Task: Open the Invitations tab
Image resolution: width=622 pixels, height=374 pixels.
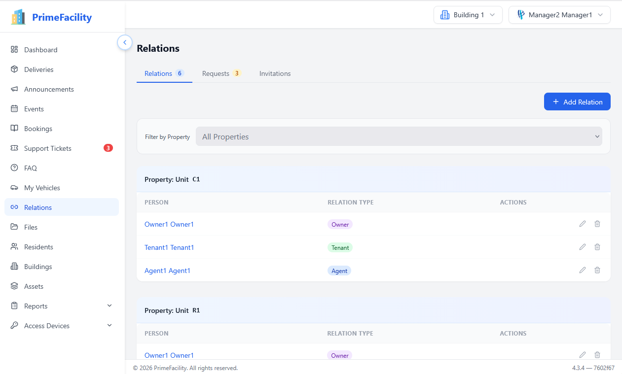Action: (x=275, y=73)
